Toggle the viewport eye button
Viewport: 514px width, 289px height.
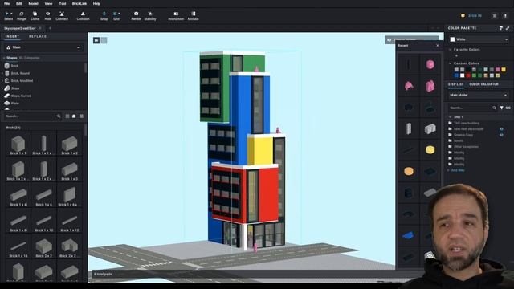point(389,40)
